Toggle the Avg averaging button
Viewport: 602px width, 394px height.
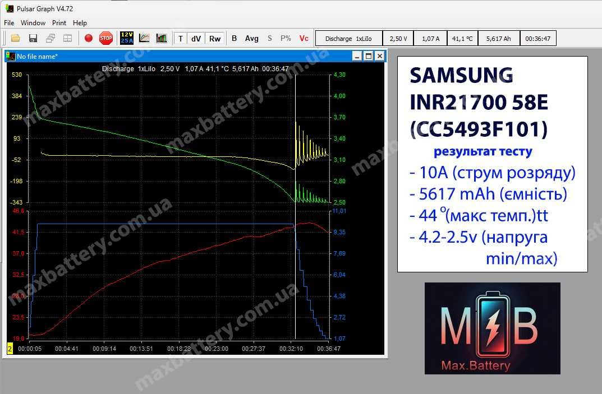[x=252, y=38]
